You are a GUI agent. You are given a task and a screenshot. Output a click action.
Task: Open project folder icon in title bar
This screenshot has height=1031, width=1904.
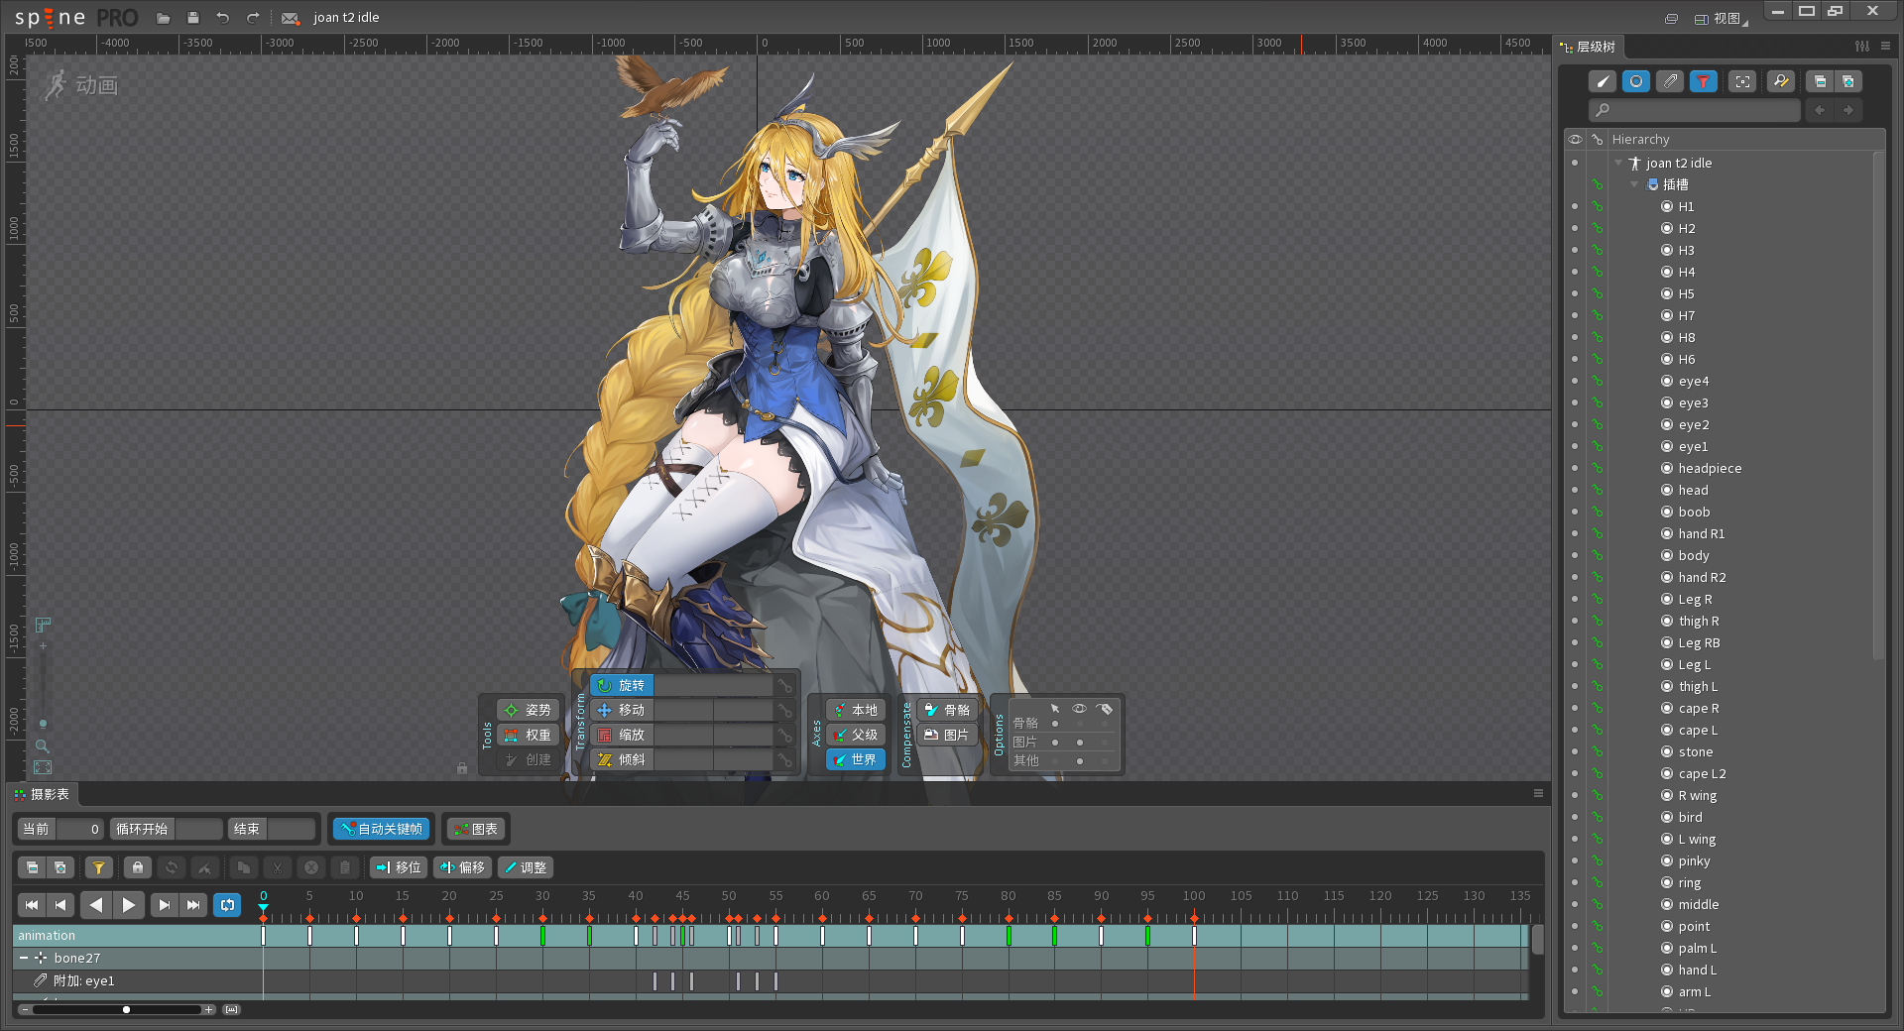(x=164, y=18)
